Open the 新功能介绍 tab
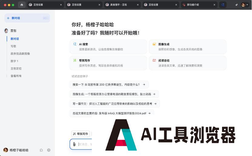252x156 pixels. pos(199,5)
